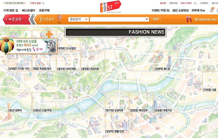The image size is (218, 138).
Task: Click the hot air balloon icon in orange bar
Action: (x=60, y=18)
